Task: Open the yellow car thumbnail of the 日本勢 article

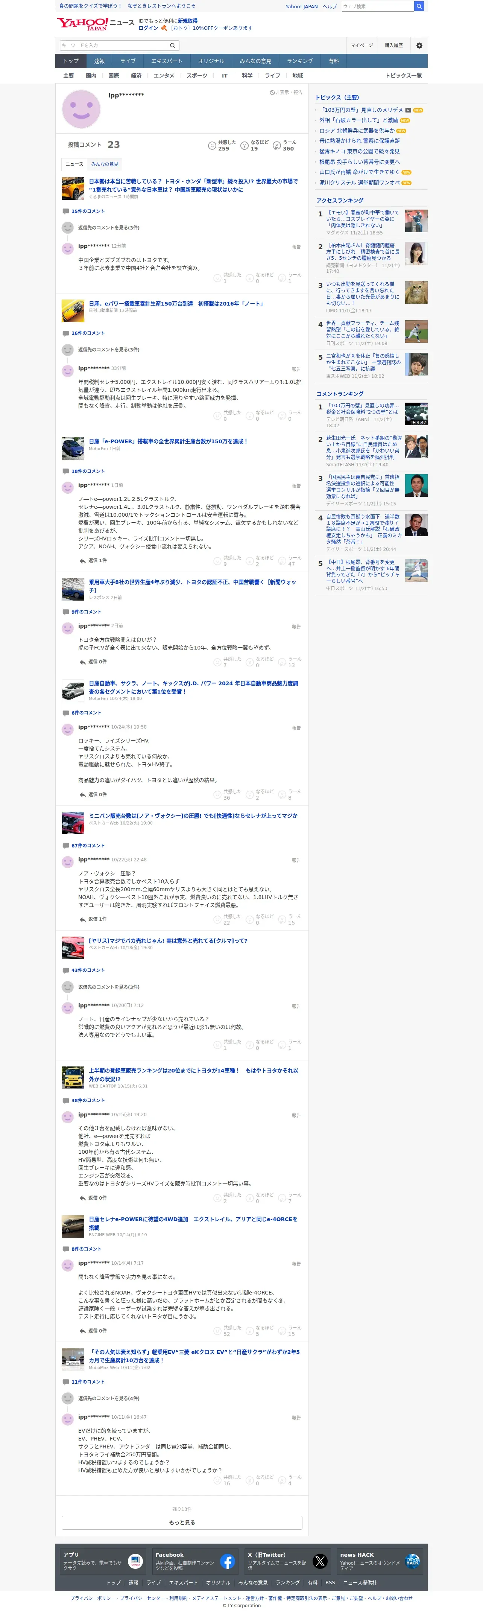Action: pyautogui.click(x=73, y=188)
